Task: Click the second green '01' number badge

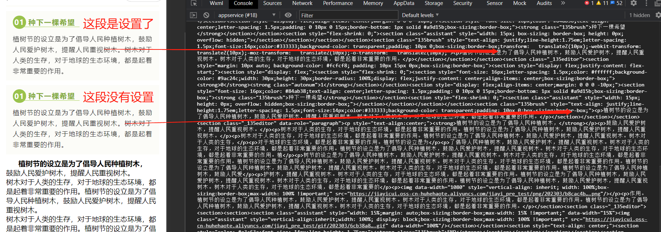Action: pyautogui.click(x=19, y=96)
